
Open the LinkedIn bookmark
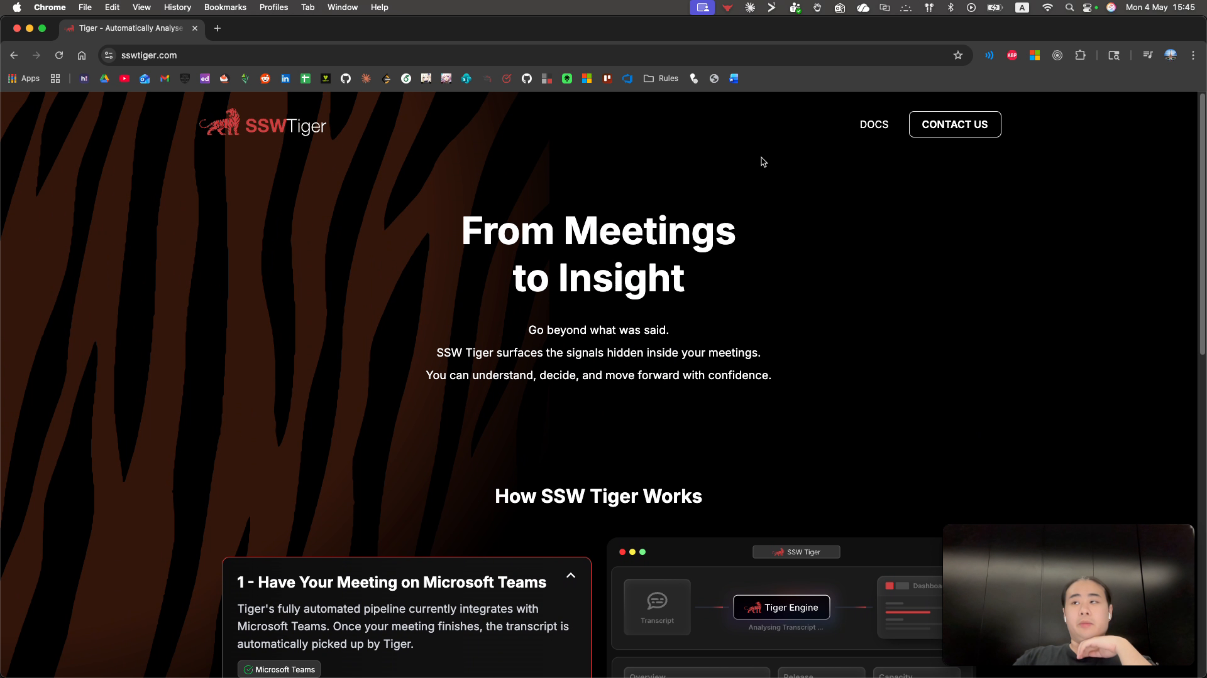tap(285, 78)
